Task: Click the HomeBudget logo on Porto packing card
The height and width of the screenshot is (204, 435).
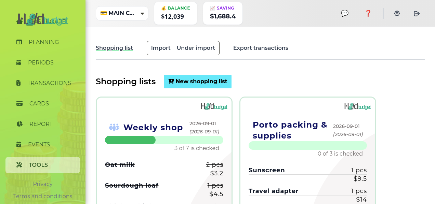Action: [x=358, y=106]
